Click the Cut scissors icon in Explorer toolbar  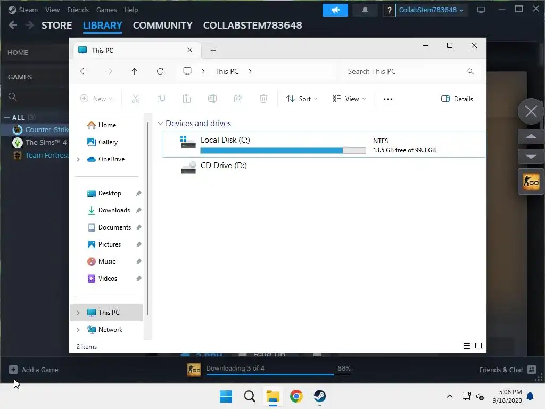(136, 99)
